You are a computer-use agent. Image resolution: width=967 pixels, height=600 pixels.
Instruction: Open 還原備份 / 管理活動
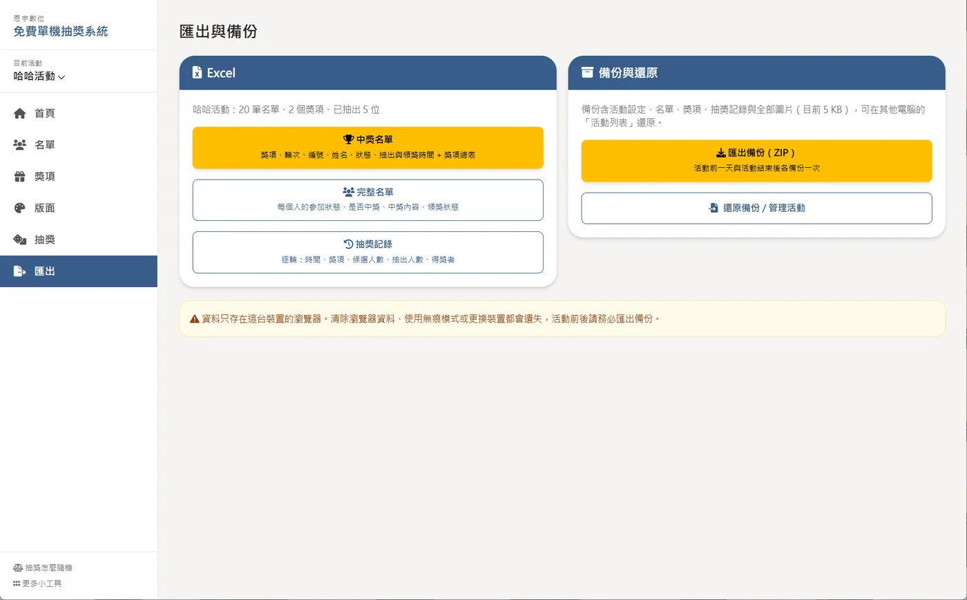point(757,208)
